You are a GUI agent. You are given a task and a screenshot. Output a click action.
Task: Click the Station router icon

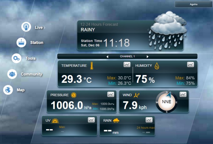(x=21, y=42)
